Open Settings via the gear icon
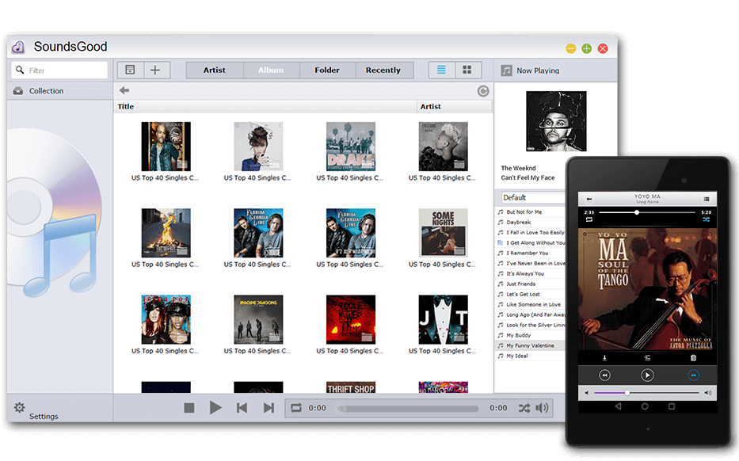 (19, 407)
